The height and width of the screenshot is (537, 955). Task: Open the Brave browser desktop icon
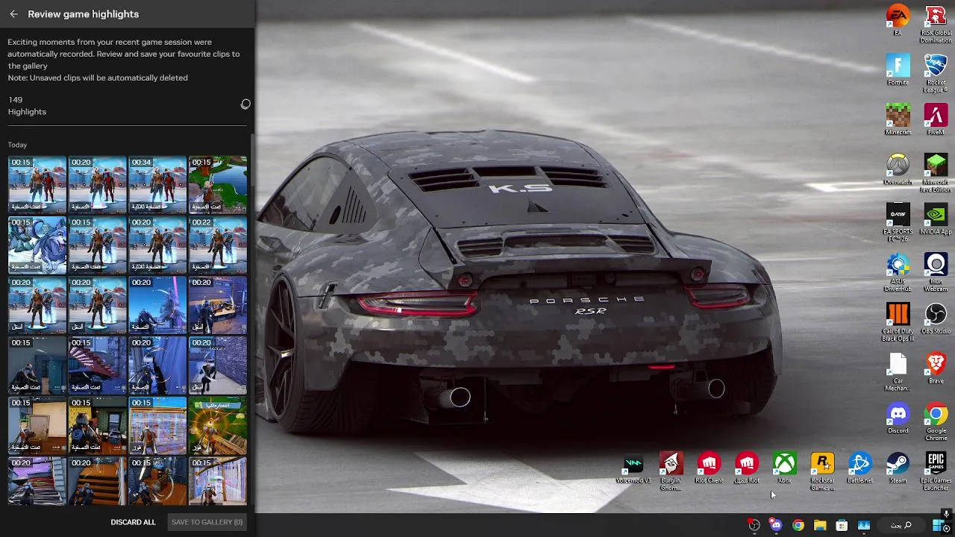(936, 368)
